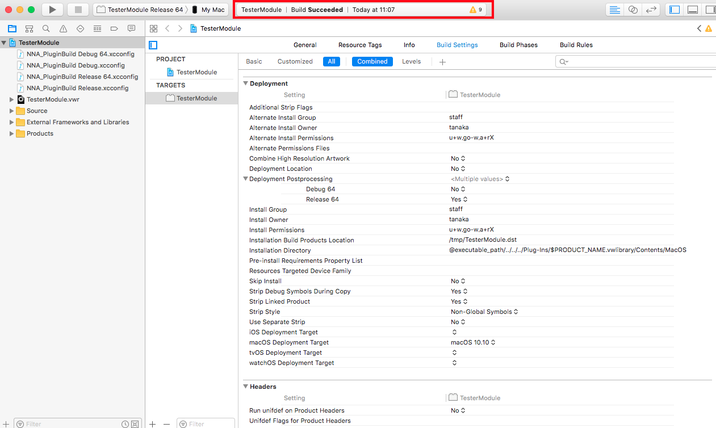Screen dimensions: 716x428
Task: Show only Customized build settings
Action: pyautogui.click(x=295, y=61)
